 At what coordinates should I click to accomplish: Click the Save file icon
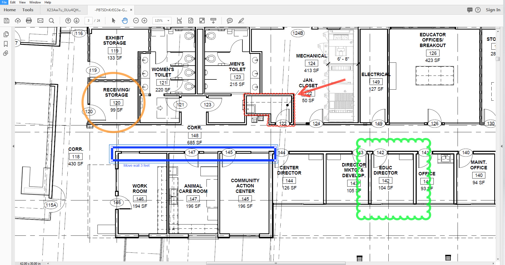[x=7, y=21]
